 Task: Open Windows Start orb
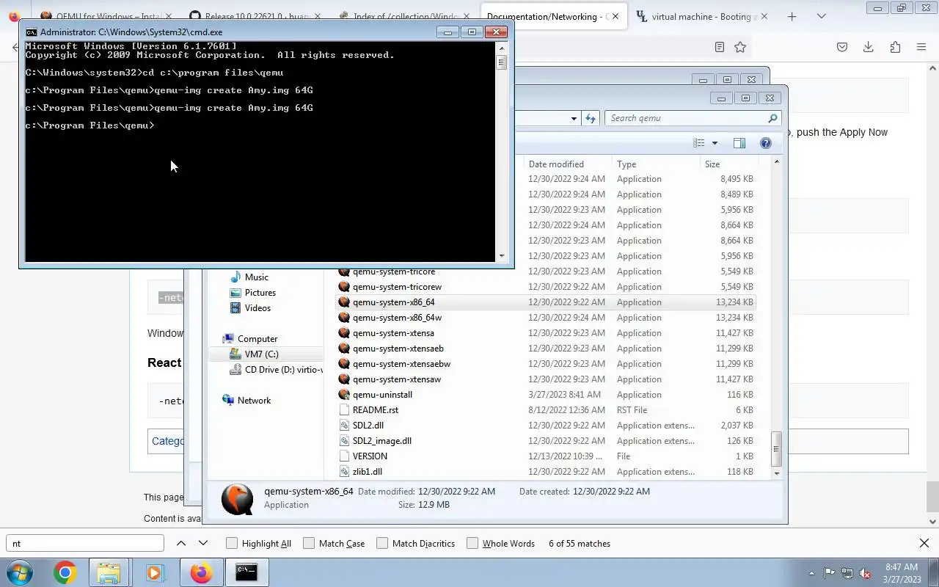point(20,572)
